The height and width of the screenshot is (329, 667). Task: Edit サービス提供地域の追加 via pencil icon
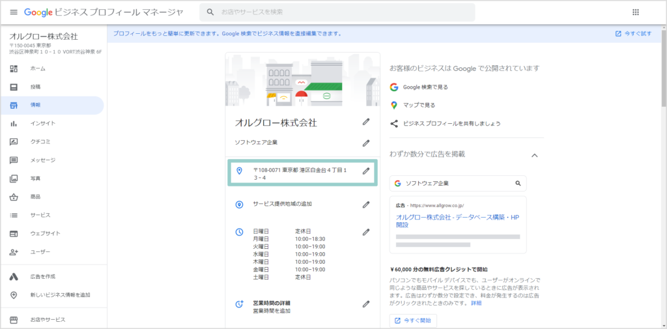click(366, 205)
